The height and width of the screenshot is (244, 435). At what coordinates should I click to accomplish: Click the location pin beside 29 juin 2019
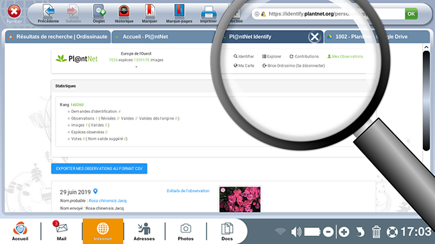[x=96, y=191]
